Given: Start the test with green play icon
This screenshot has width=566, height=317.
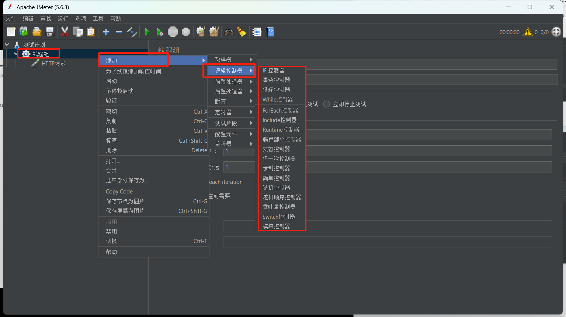Looking at the screenshot, I should point(147,32).
